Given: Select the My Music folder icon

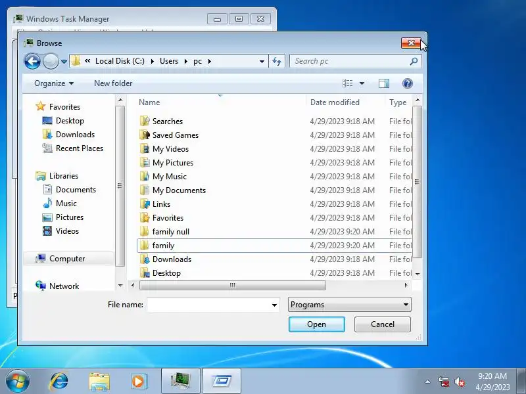Looking at the screenshot, I should click(x=145, y=176).
